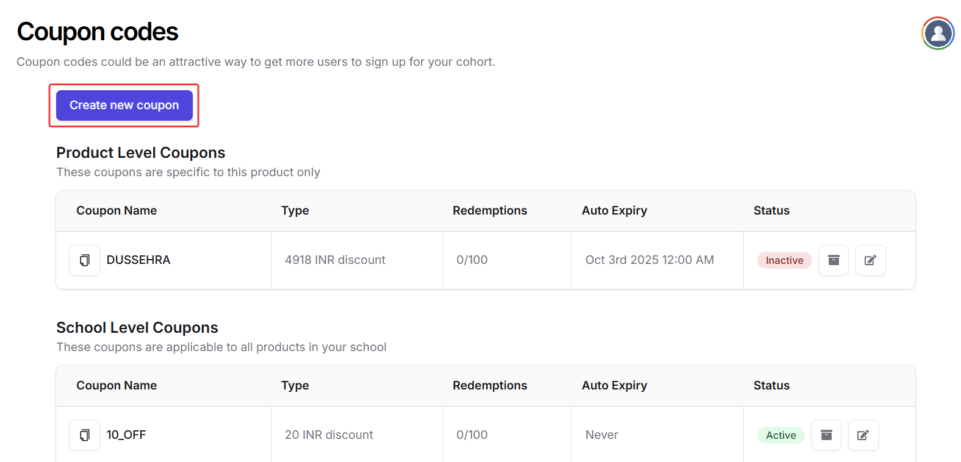Viewport: 961px width, 462px height.
Task: Click the 4918 INR discount cell
Action: click(335, 260)
